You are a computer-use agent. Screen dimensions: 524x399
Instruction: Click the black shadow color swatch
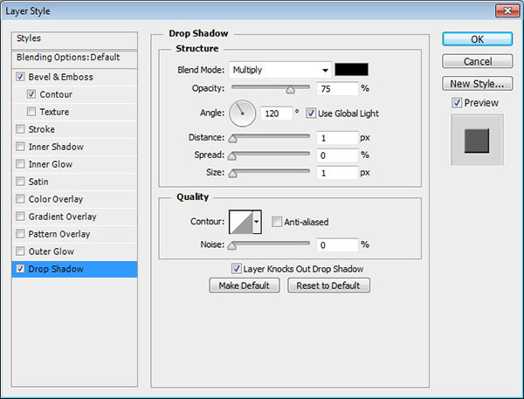(x=352, y=70)
